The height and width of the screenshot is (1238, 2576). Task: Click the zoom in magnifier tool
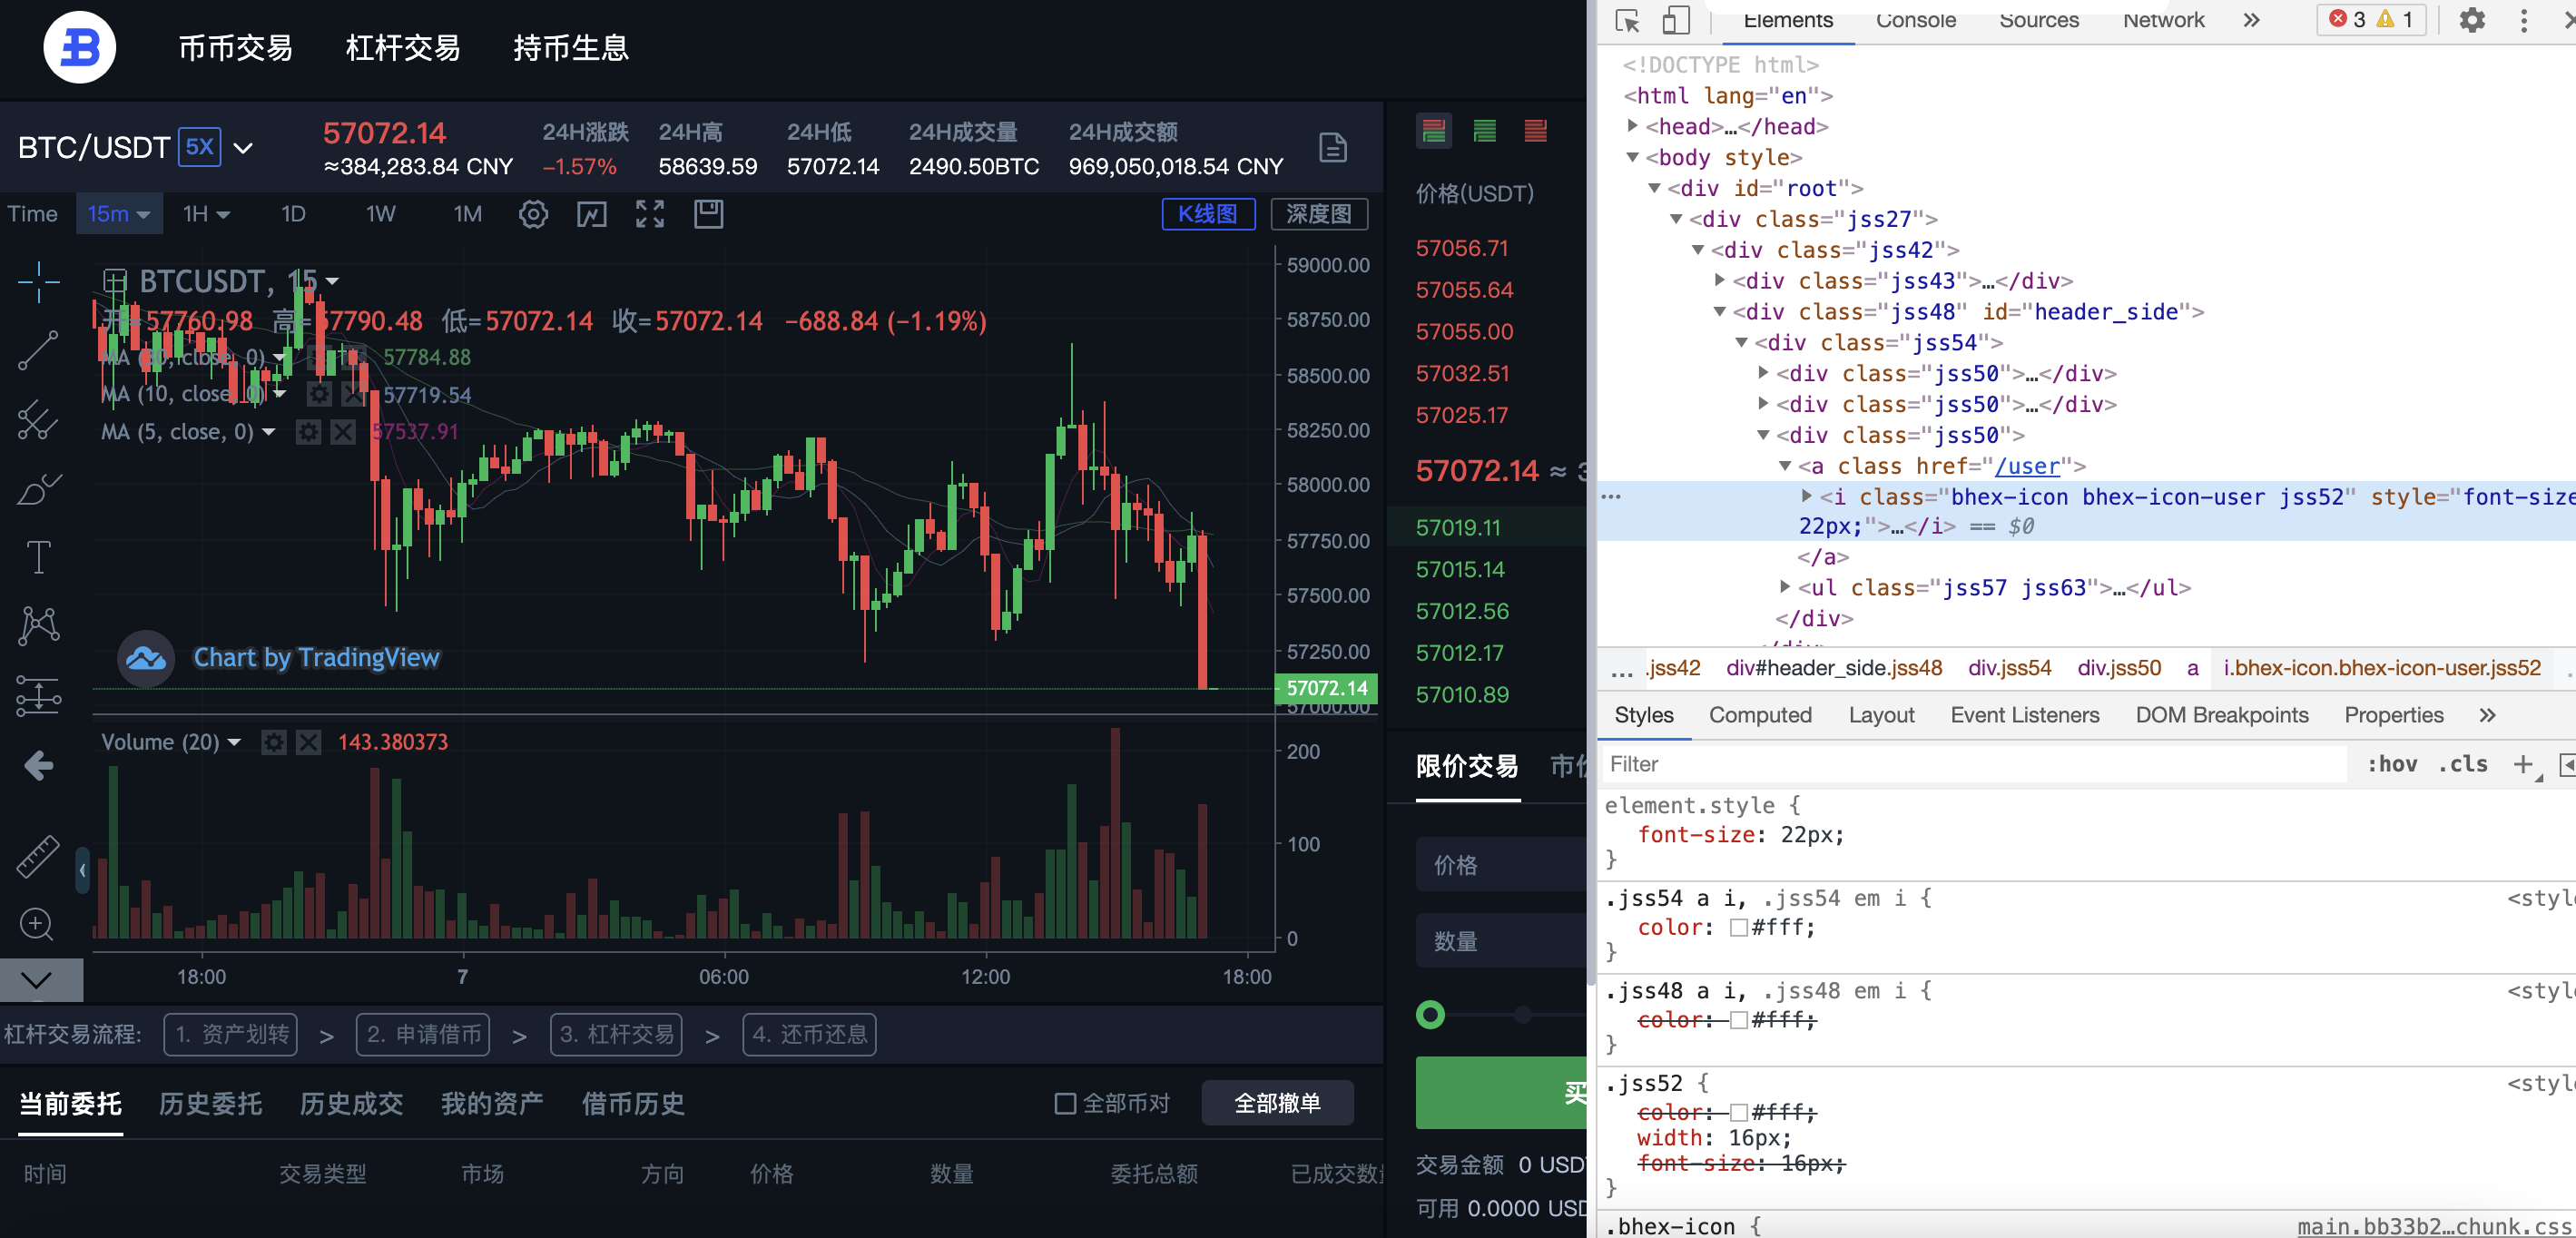[x=38, y=924]
